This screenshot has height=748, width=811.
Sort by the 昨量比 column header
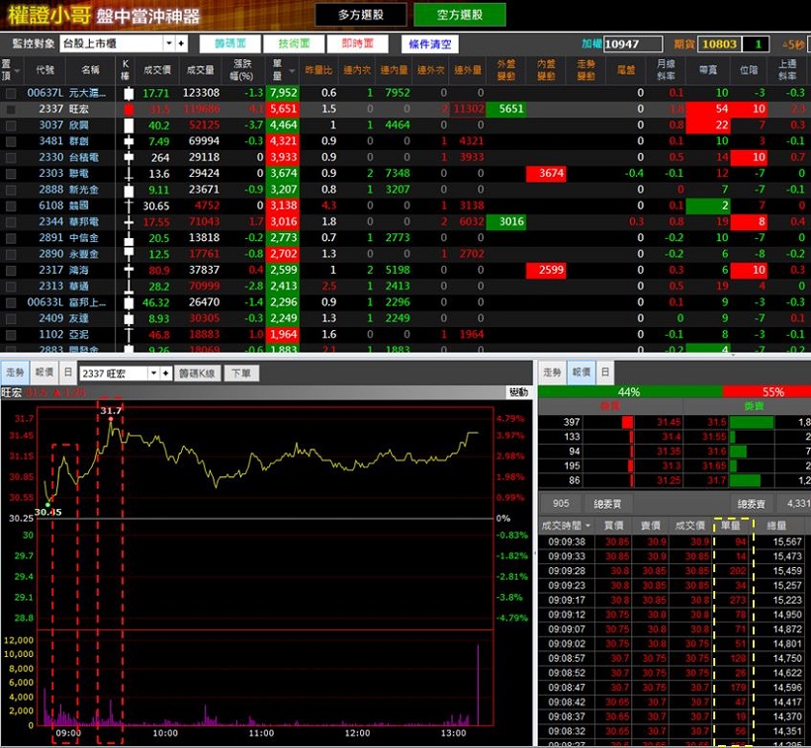coord(318,70)
